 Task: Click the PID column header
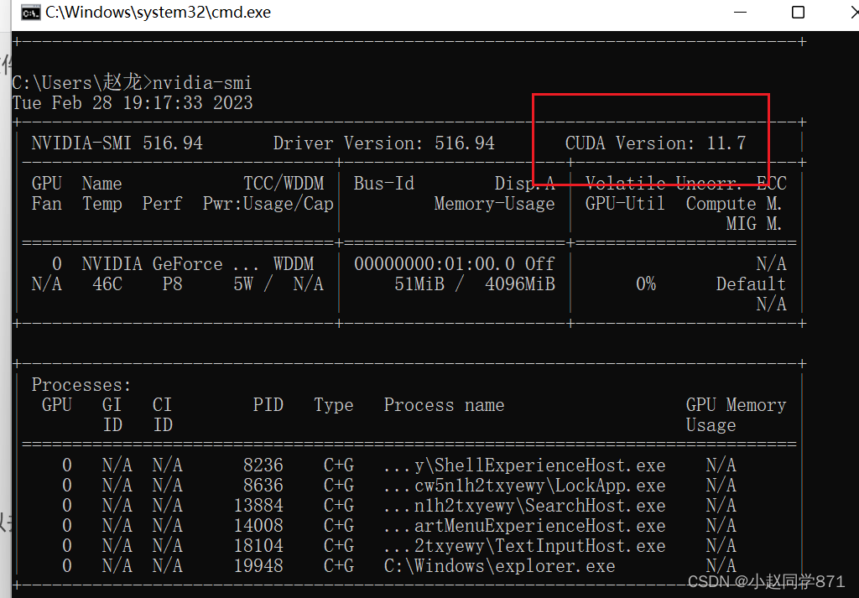268,405
